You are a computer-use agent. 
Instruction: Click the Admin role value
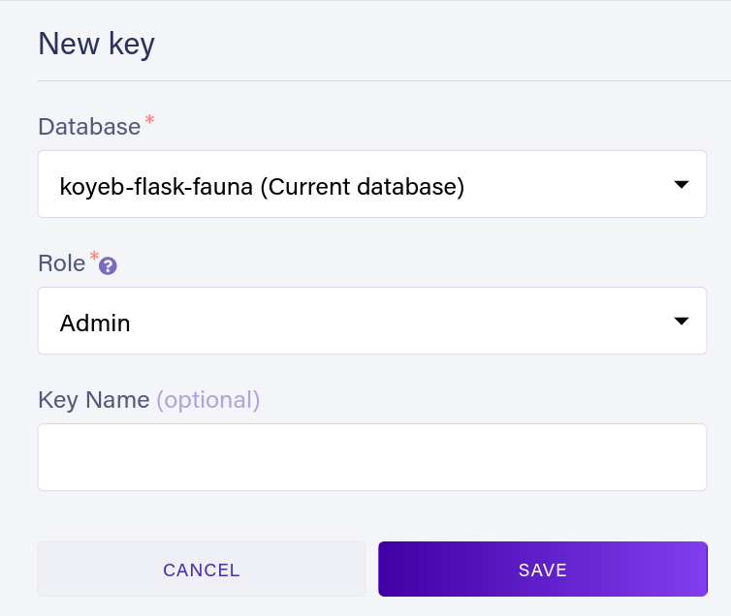pos(95,323)
